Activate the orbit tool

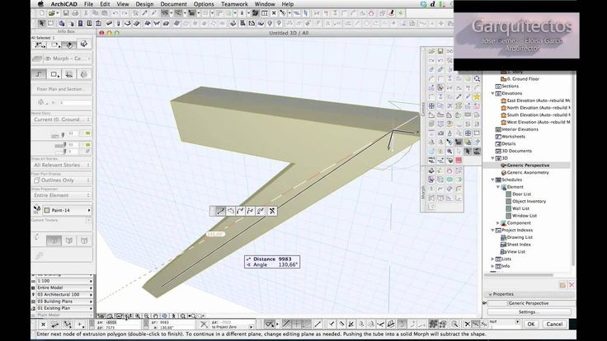164,315
